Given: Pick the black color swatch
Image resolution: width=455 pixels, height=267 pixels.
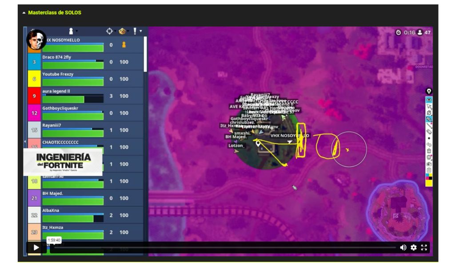Looking at the screenshot, I should (431, 178).
